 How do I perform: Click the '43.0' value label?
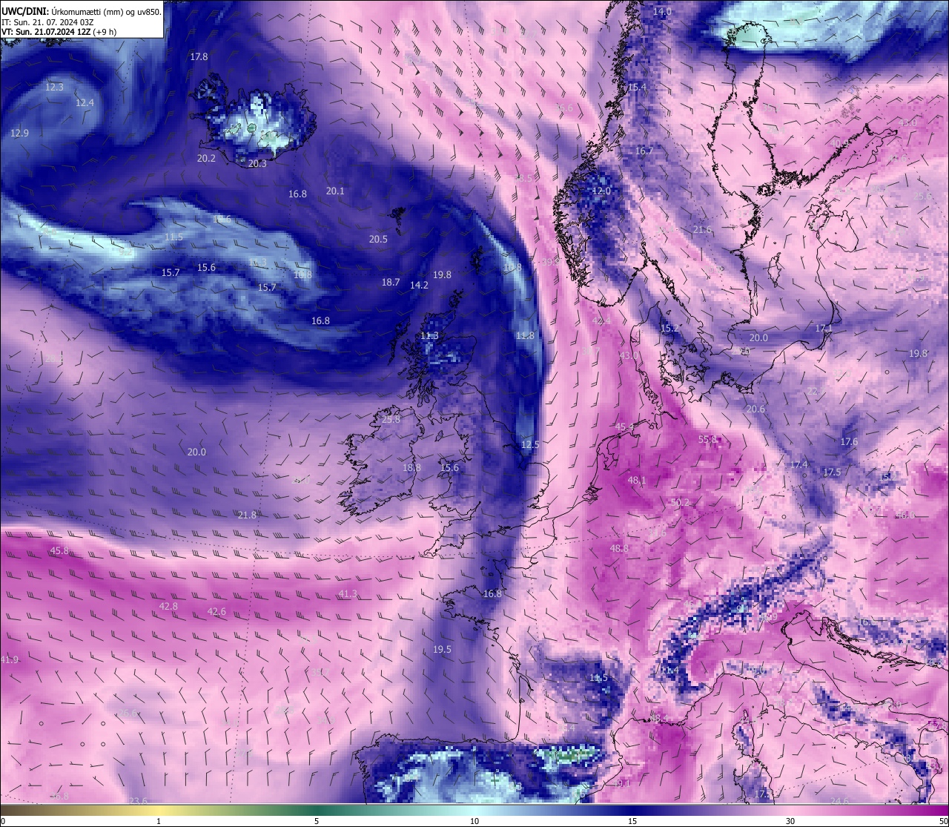click(x=629, y=355)
